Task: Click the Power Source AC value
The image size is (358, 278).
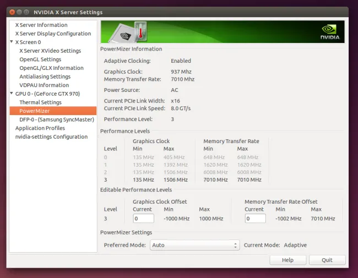Action: coord(175,90)
